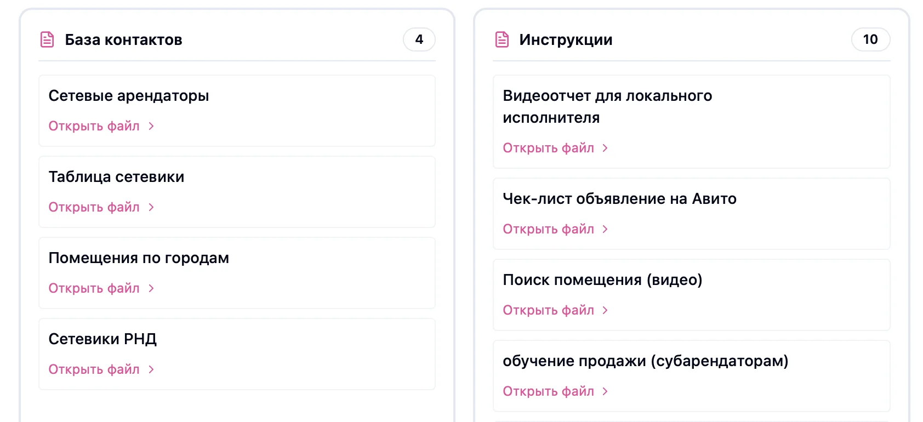Click the chevron after Открыть файл under Сетевики РНД
The height and width of the screenshot is (422, 923).
click(x=152, y=369)
